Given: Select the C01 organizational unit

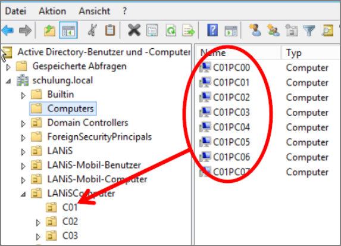Looking at the screenshot, I should (70, 207).
